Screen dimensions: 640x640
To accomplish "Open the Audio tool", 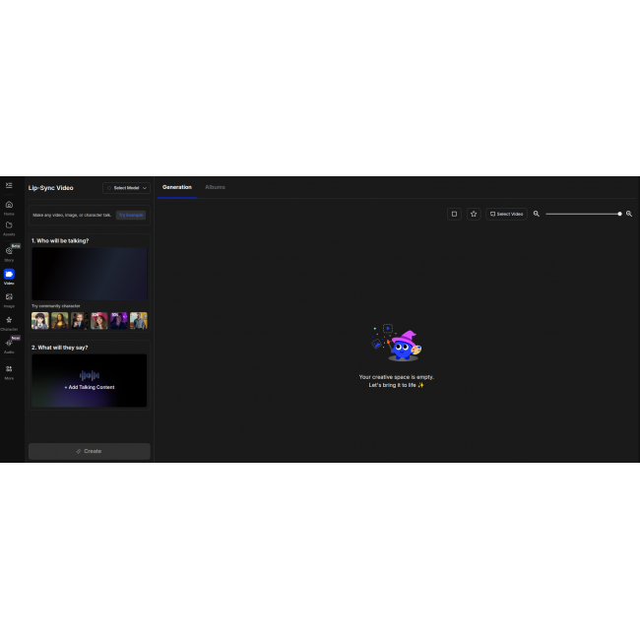I will 9,344.
